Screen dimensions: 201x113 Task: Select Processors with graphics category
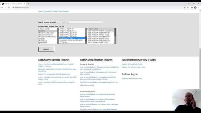(x=48, y=37)
